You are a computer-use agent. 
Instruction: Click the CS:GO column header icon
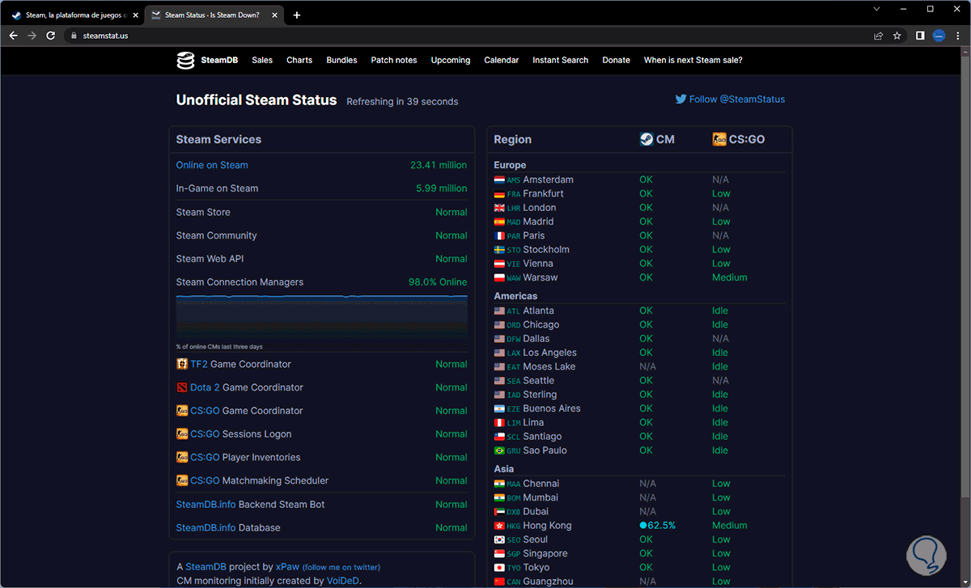pos(719,139)
